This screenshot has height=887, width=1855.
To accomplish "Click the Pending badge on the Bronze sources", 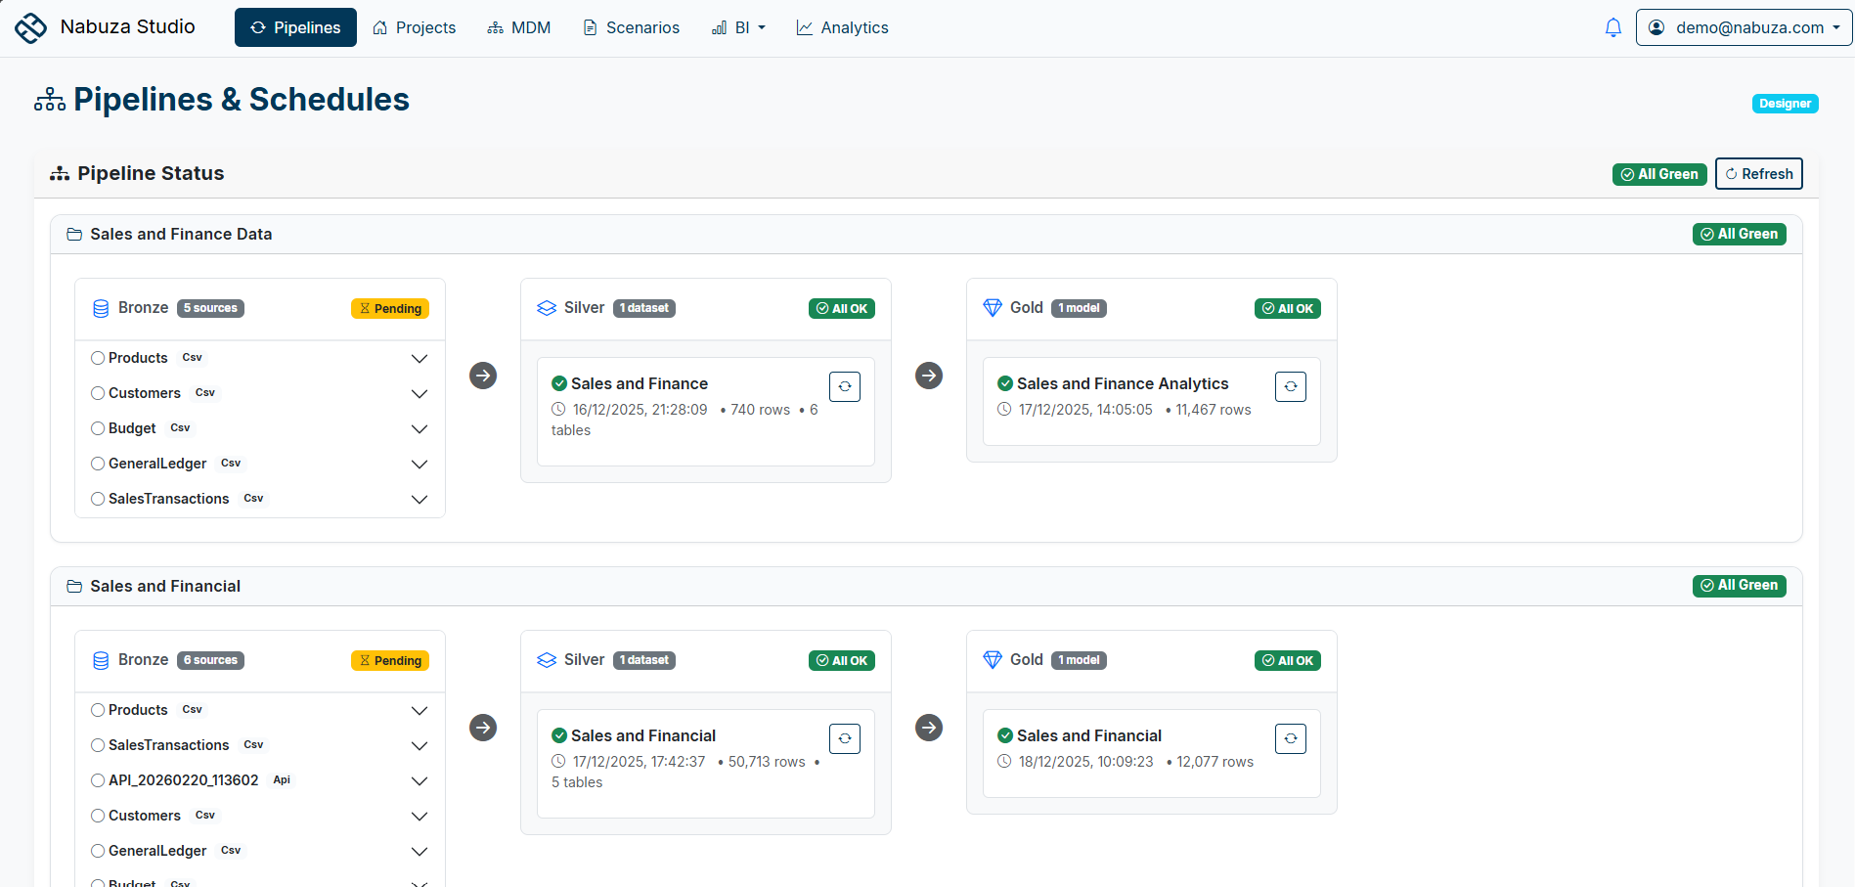I will [x=389, y=307].
